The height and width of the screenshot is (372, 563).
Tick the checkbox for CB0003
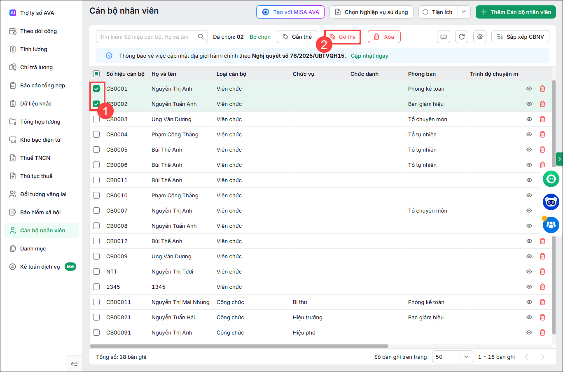[x=96, y=119]
